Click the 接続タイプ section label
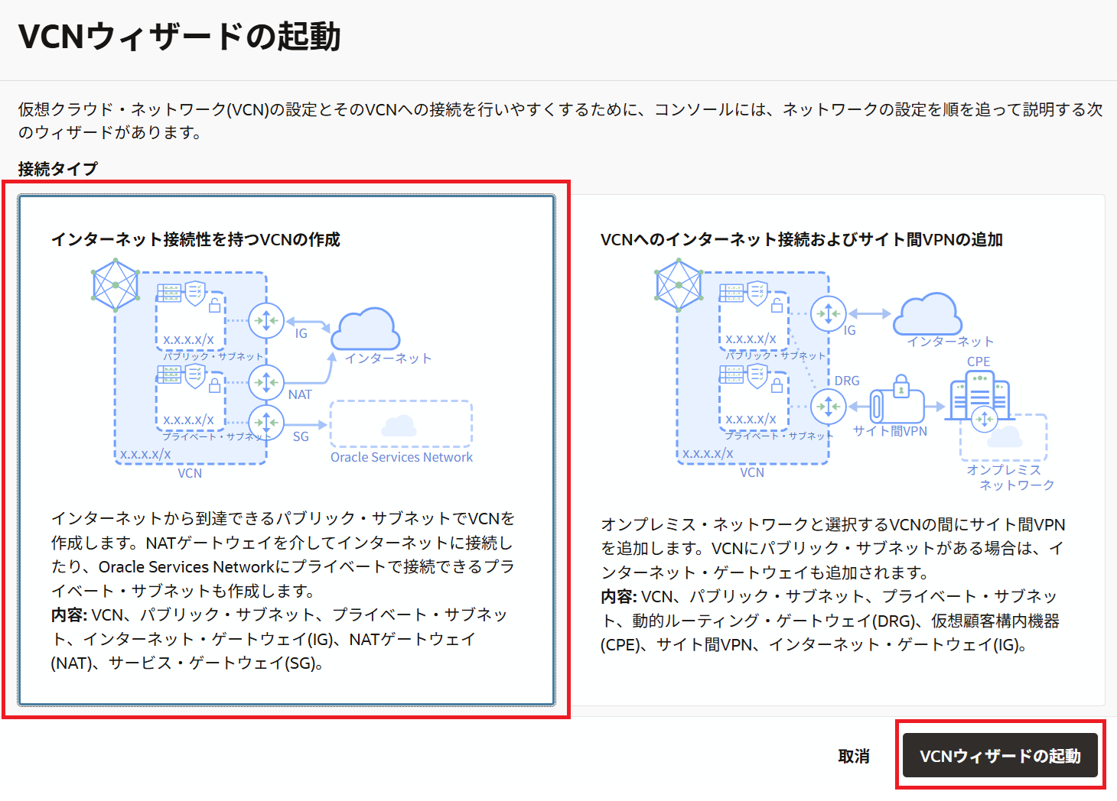The image size is (1117, 801). tap(58, 169)
